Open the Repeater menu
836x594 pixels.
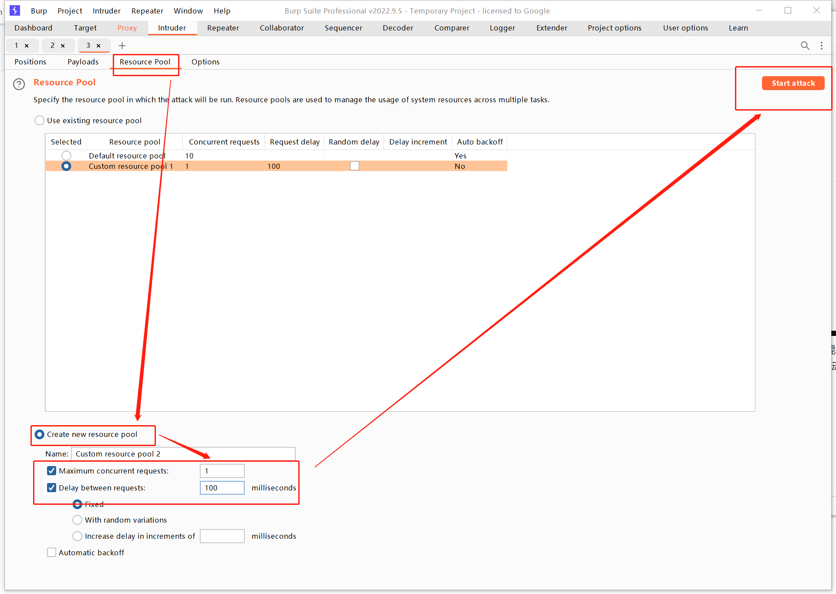[x=147, y=11]
